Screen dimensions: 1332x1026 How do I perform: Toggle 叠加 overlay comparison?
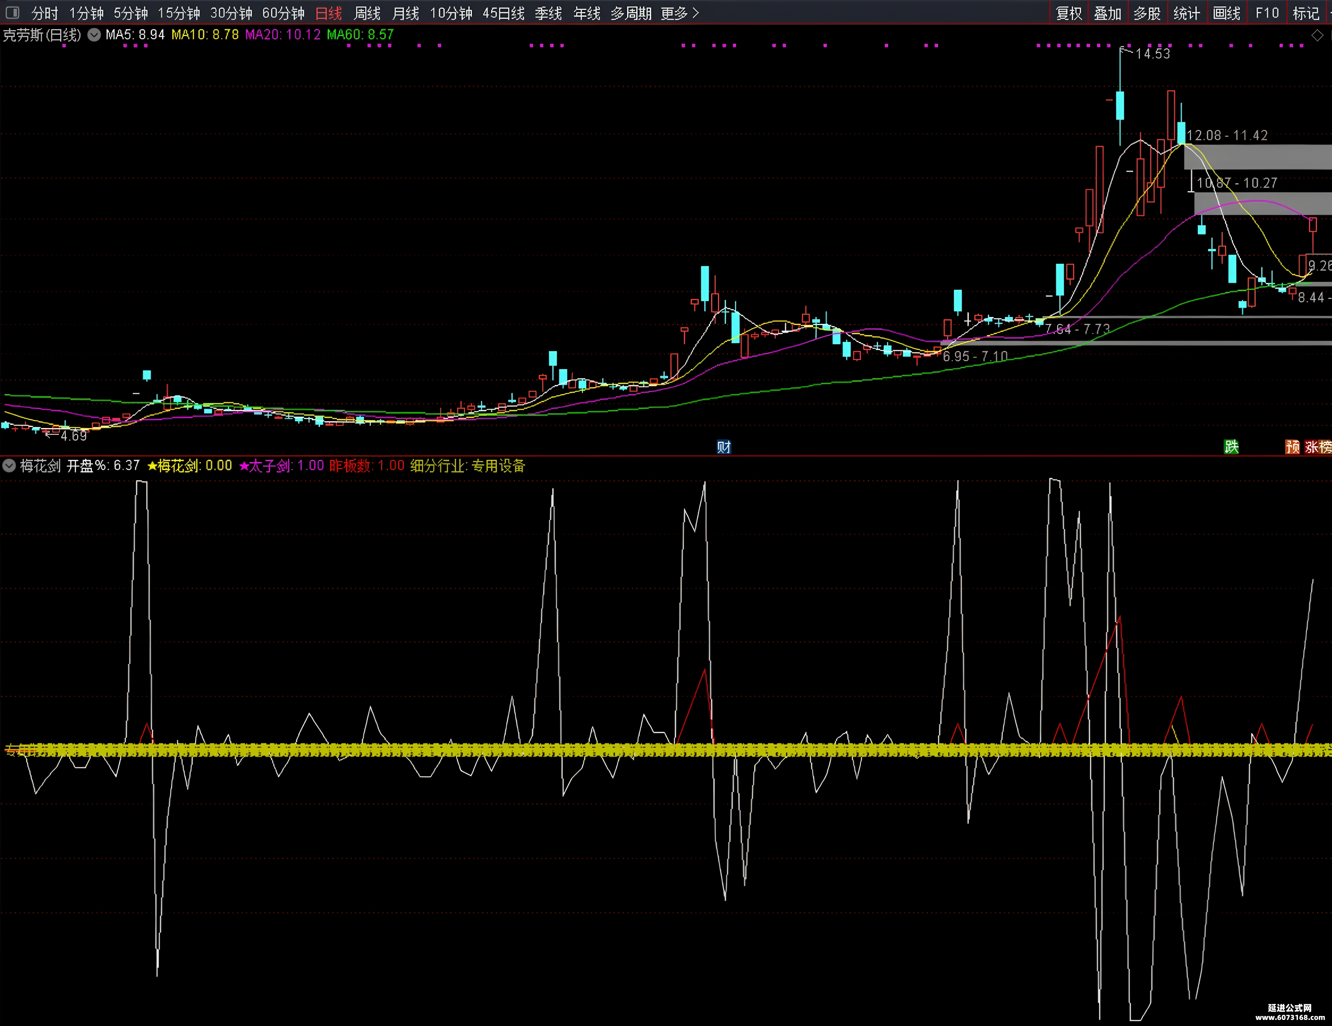1107,13
